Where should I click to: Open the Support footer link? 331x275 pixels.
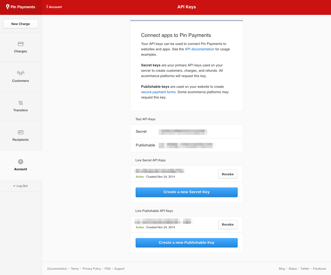(x=119, y=269)
